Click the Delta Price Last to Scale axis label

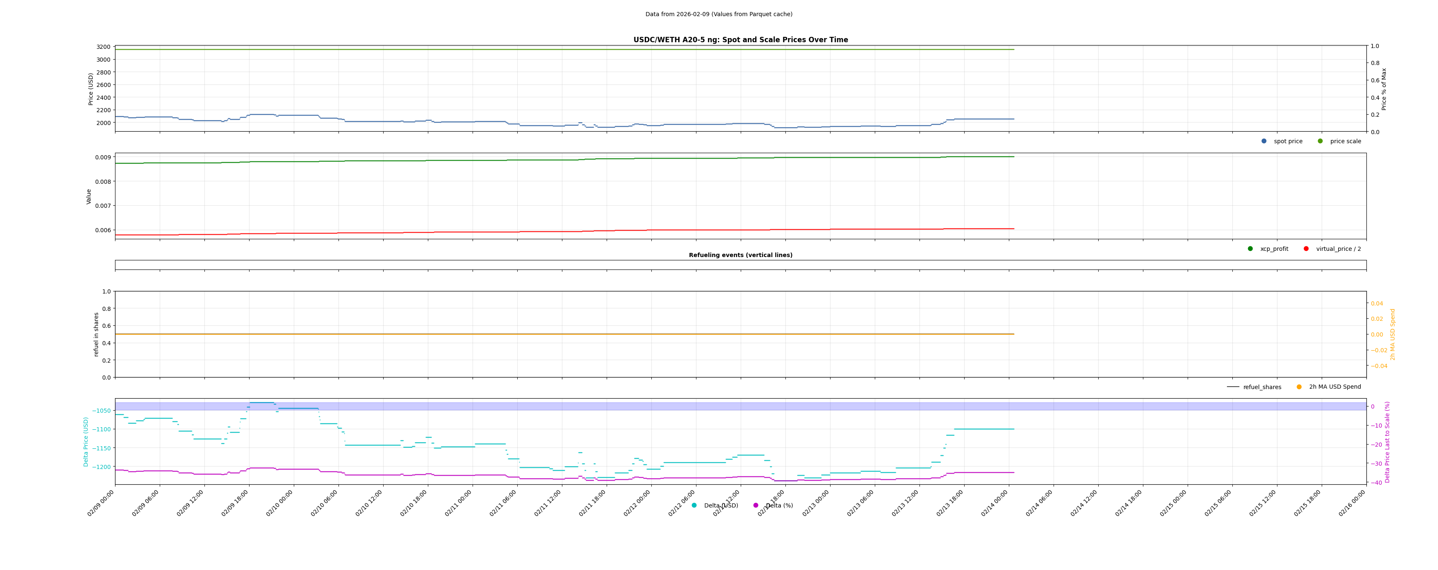point(1387,442)
